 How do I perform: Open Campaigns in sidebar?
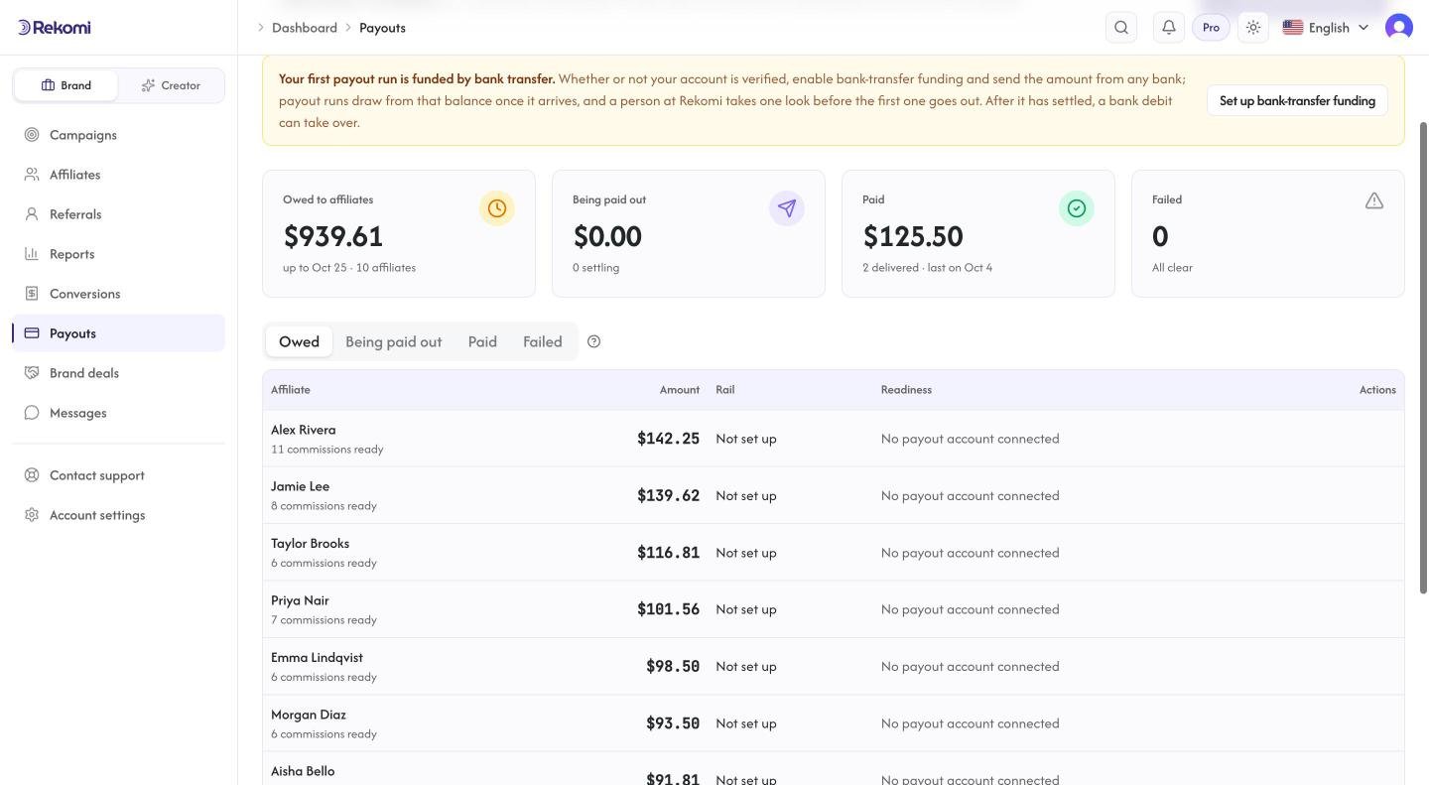pos(118,135)
